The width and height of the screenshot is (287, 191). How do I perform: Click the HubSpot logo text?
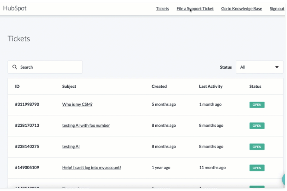pos(15,8)
